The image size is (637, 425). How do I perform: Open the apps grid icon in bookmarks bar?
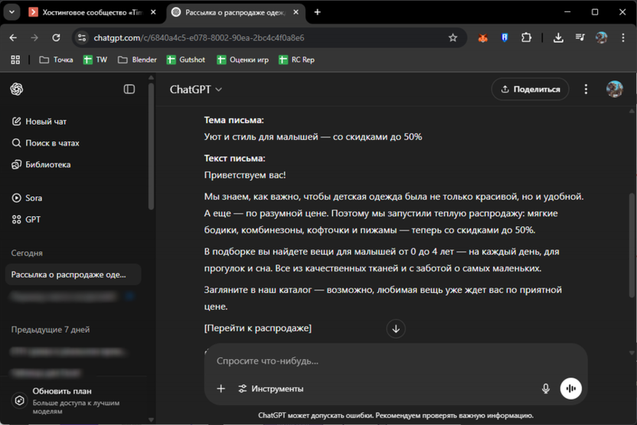(15, 60)
